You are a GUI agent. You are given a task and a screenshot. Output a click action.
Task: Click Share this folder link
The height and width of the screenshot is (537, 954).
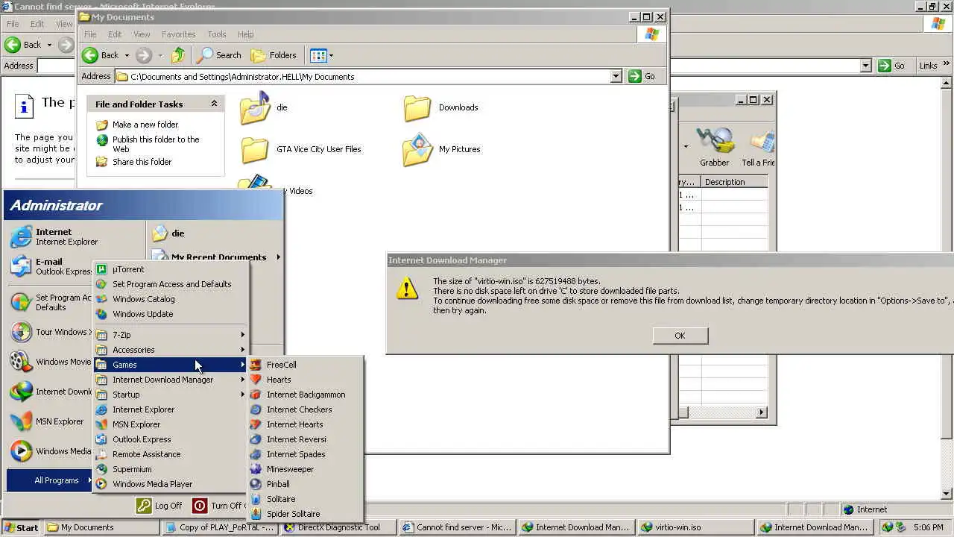142,162
